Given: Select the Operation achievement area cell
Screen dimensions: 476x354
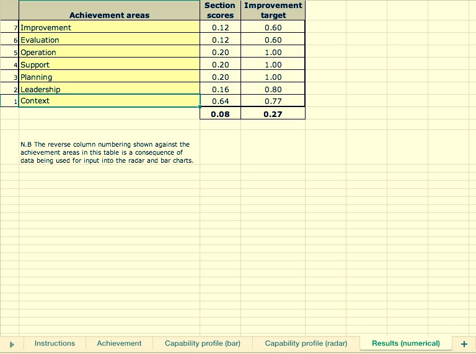Looking at the screenshot, I should click(109, 52).
